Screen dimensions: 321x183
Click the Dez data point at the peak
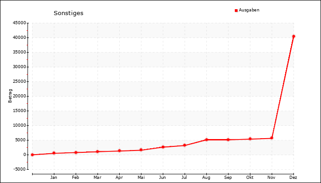[x=293, y=36]
